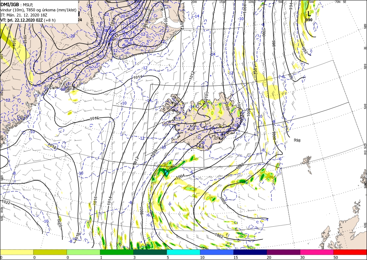Viewport: 367px width, 260px height.
Task: Click the '998' isobar label east of Iceland
Action: [x=297, y=140]
